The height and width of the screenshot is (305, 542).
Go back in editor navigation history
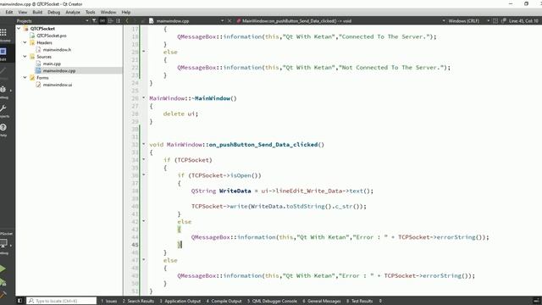(x=127, y=20)
